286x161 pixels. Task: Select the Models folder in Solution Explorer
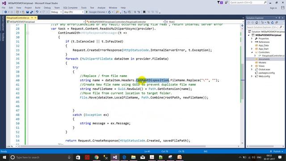[262, 63]
